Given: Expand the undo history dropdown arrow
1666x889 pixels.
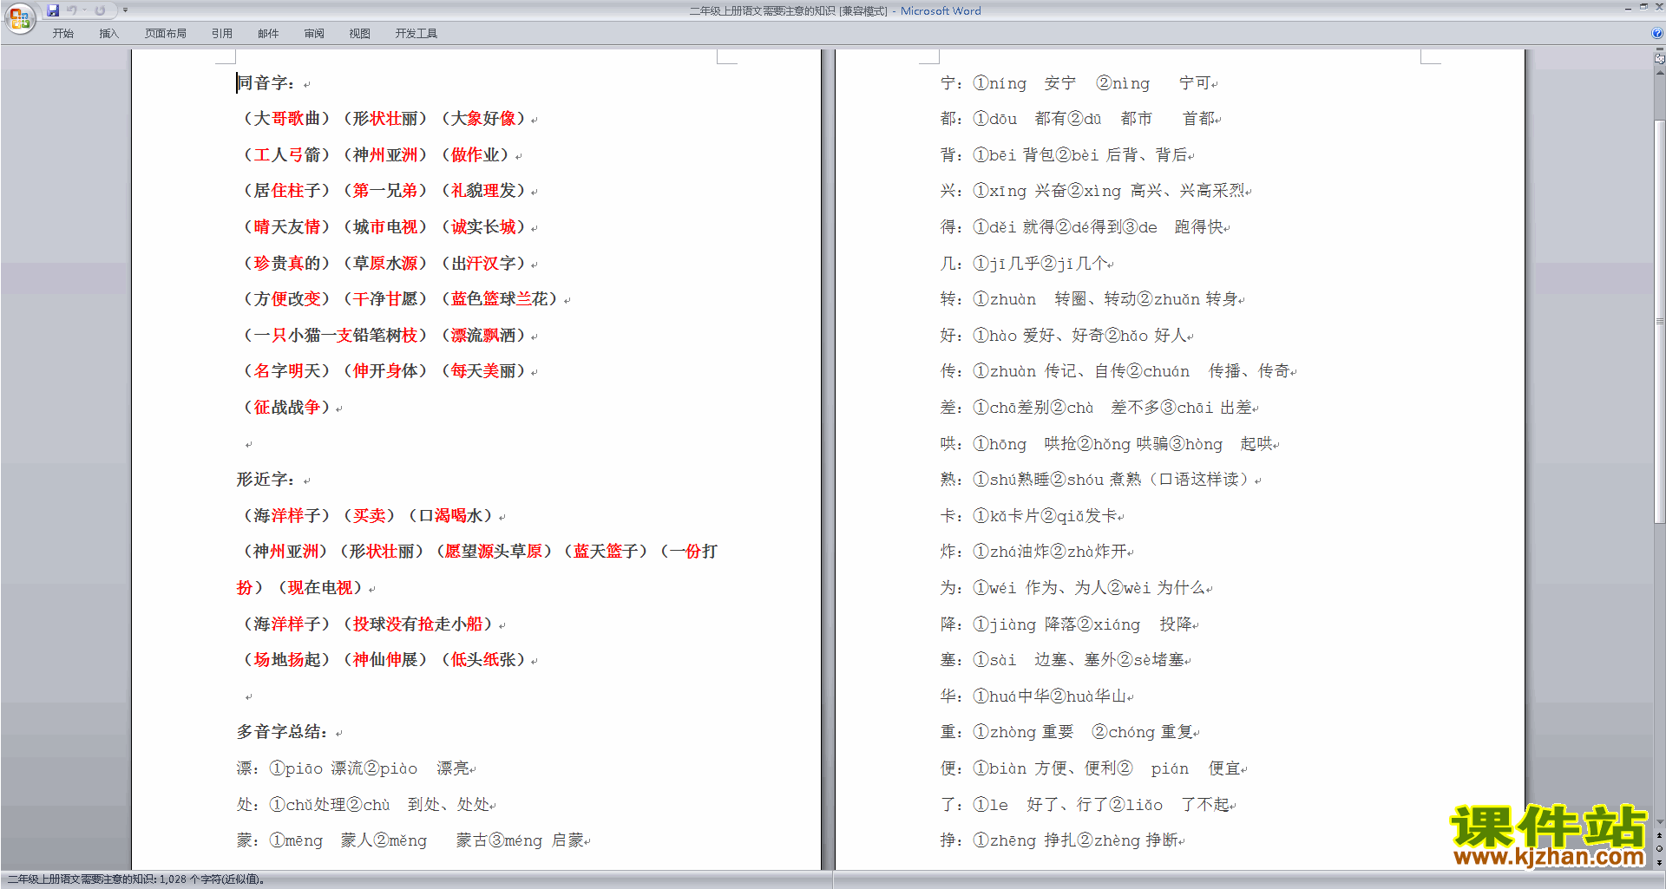Looking at the screenshot, I should pos(85,10).
